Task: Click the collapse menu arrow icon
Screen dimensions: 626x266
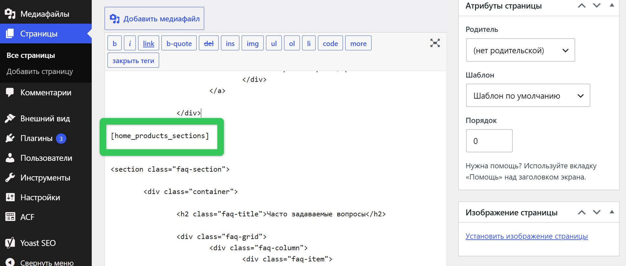Action: click(x=10, y=262)
